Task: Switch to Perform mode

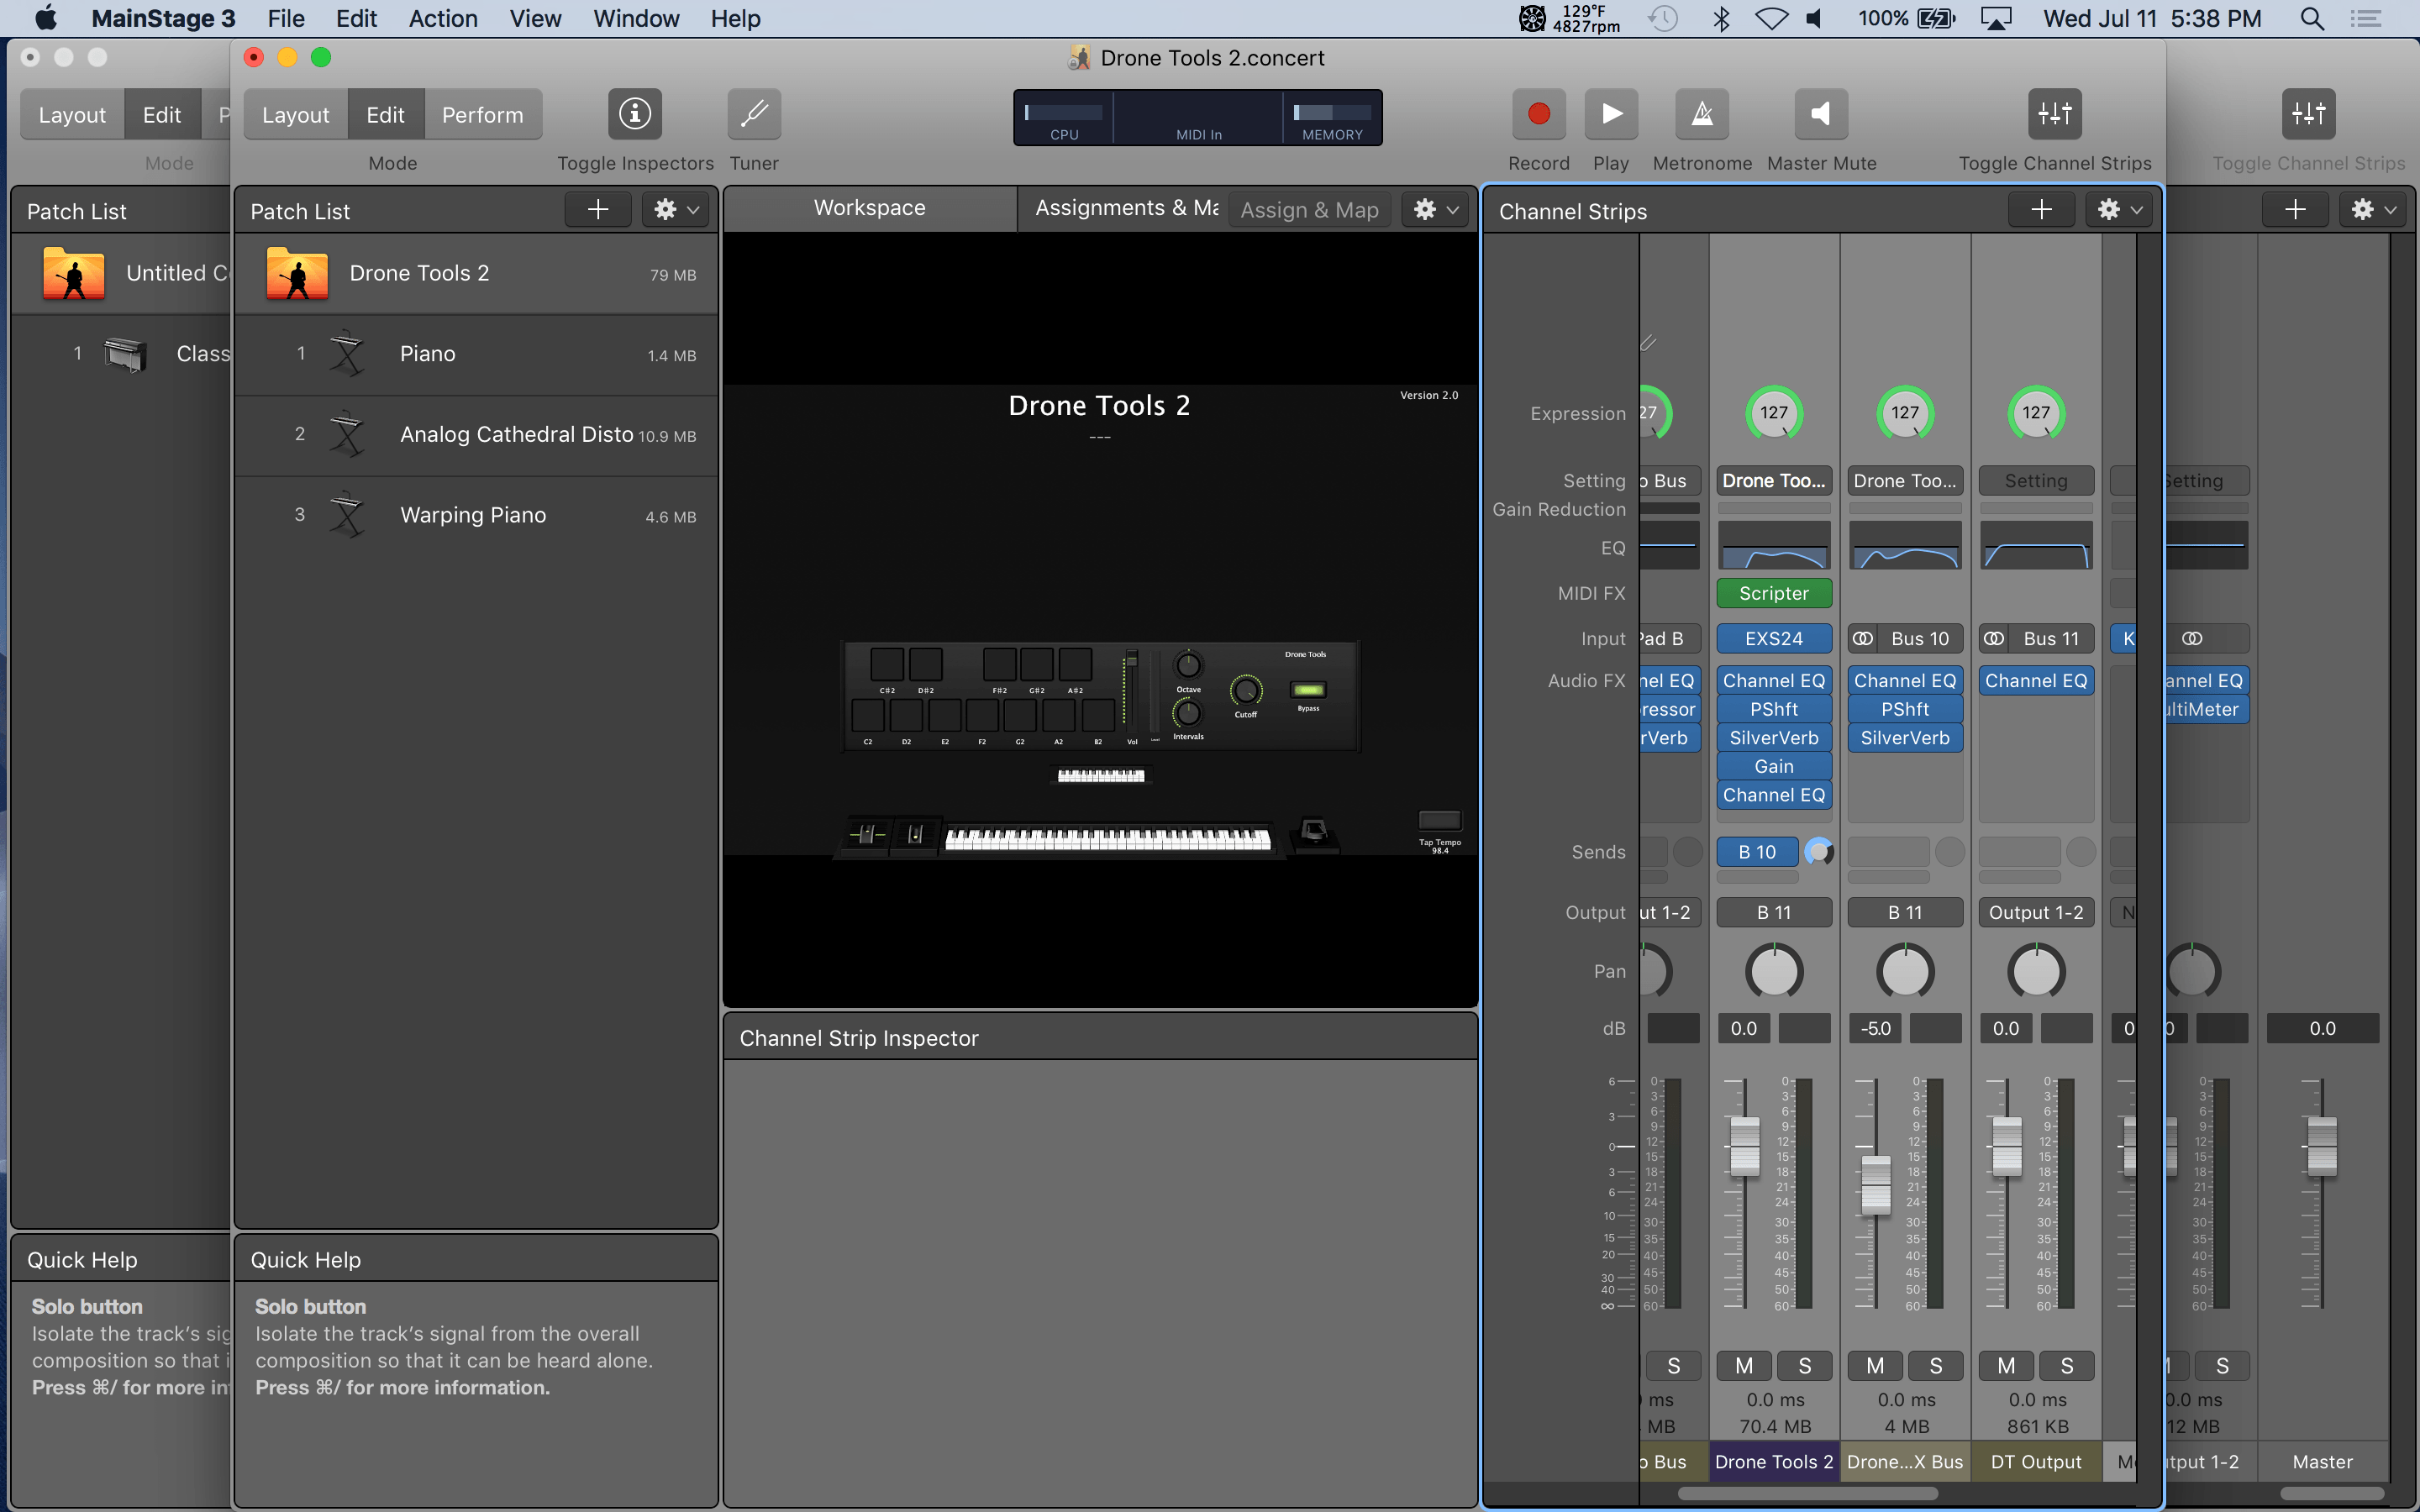Action: pyautogui.click(x=482, y=115)
